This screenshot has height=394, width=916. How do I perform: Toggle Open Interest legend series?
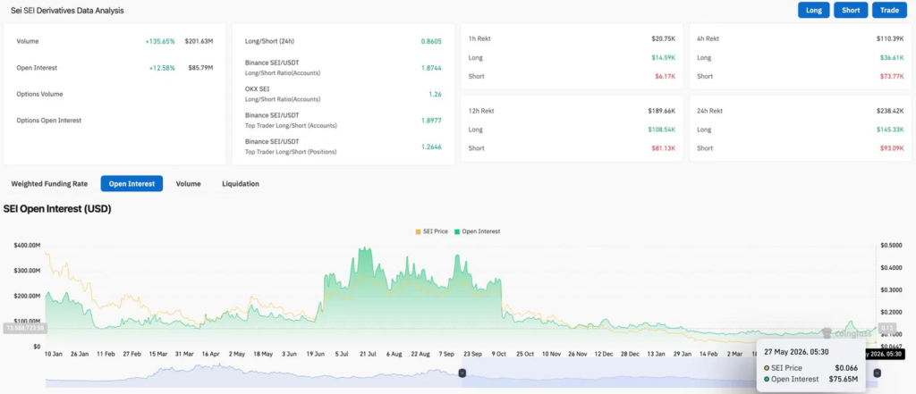pos(478,231)
